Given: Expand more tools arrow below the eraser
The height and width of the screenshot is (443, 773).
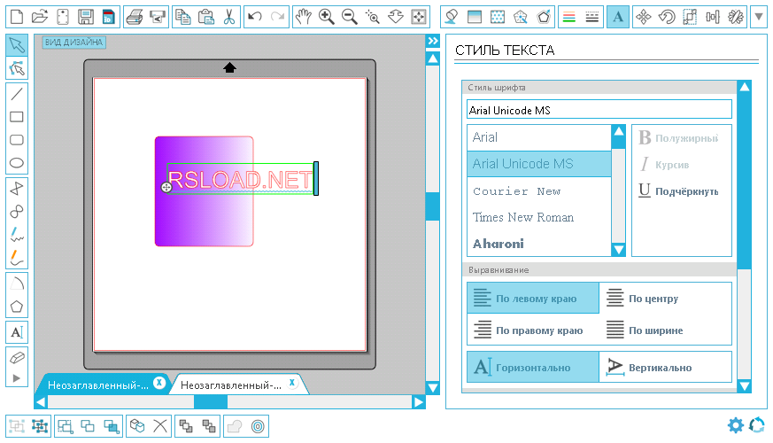Looking at the screenshot, I should [x=17, y=378].
